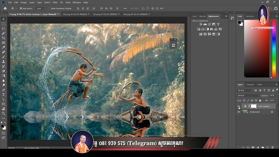
Task: Switch to the Swatches tab
Action: click(250, 16)
